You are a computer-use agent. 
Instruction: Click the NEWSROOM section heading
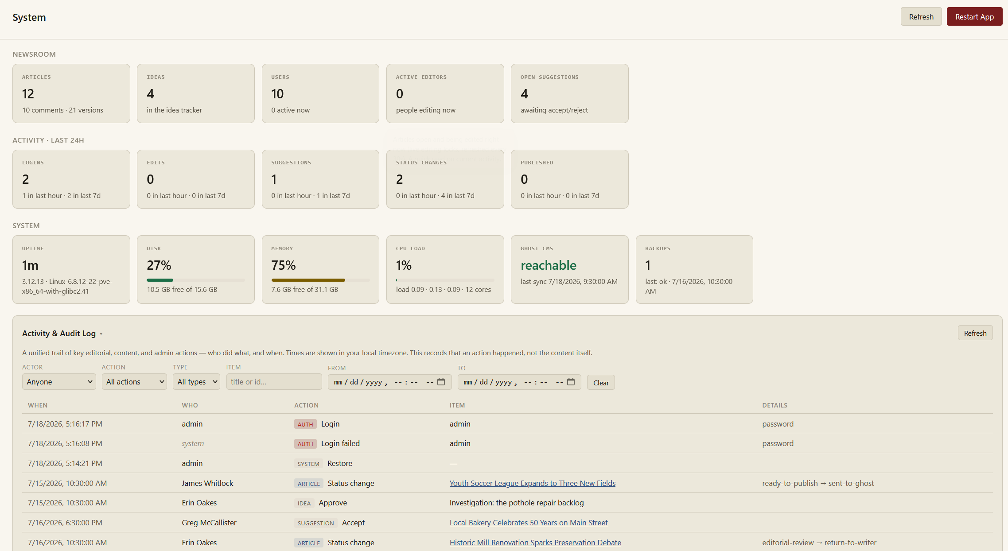[x=34, y=54]
